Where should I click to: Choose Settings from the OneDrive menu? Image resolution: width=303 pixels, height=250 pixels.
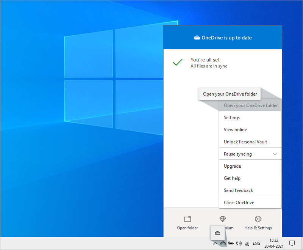[x=250, y=118]
